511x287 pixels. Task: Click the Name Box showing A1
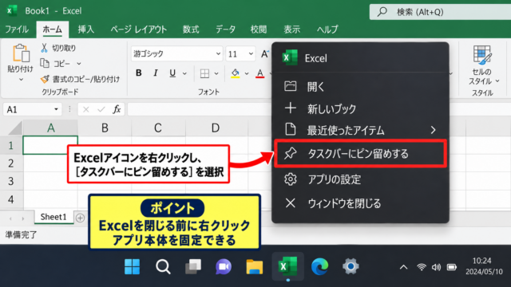coord(27,109)
